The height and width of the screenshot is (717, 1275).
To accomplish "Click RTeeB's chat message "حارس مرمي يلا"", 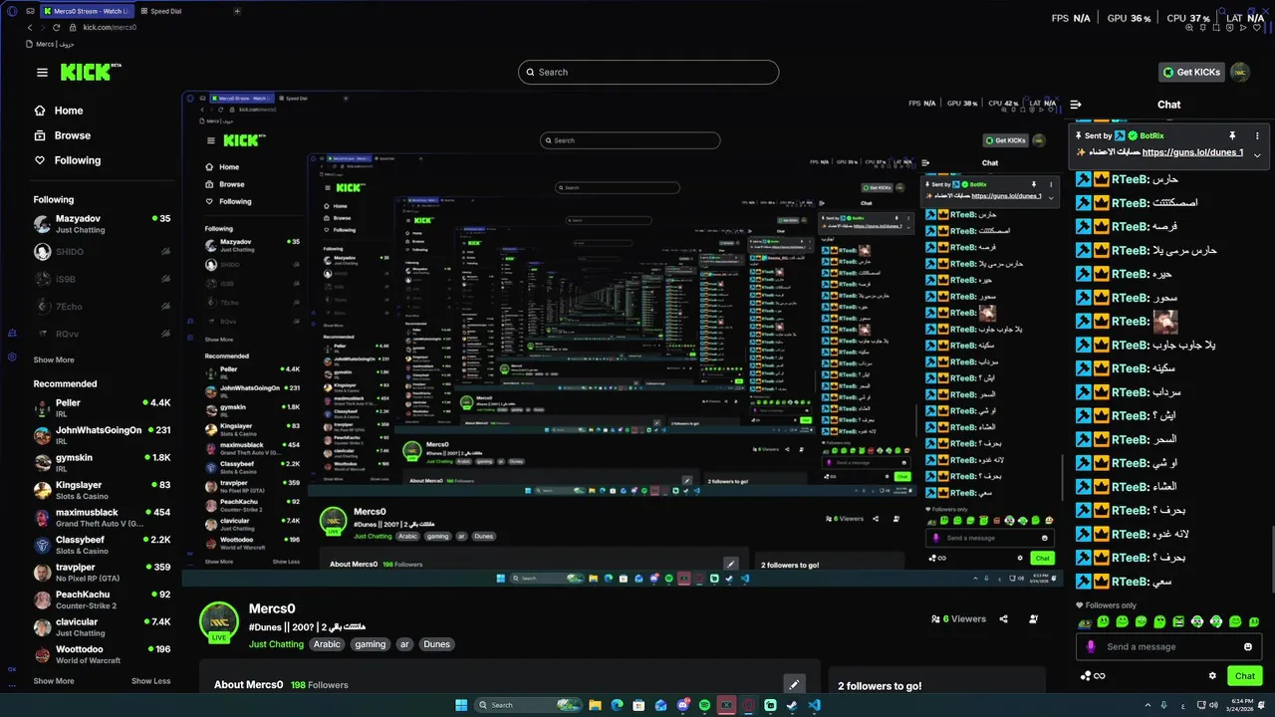I will pyautogui.click(x=1184, y=250).
